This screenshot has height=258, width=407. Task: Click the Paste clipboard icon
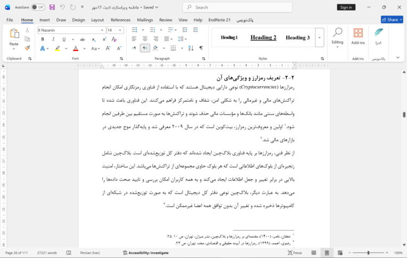[14, 34]
